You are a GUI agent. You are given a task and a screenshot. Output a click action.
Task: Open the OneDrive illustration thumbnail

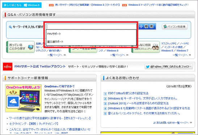pos(24,98)
